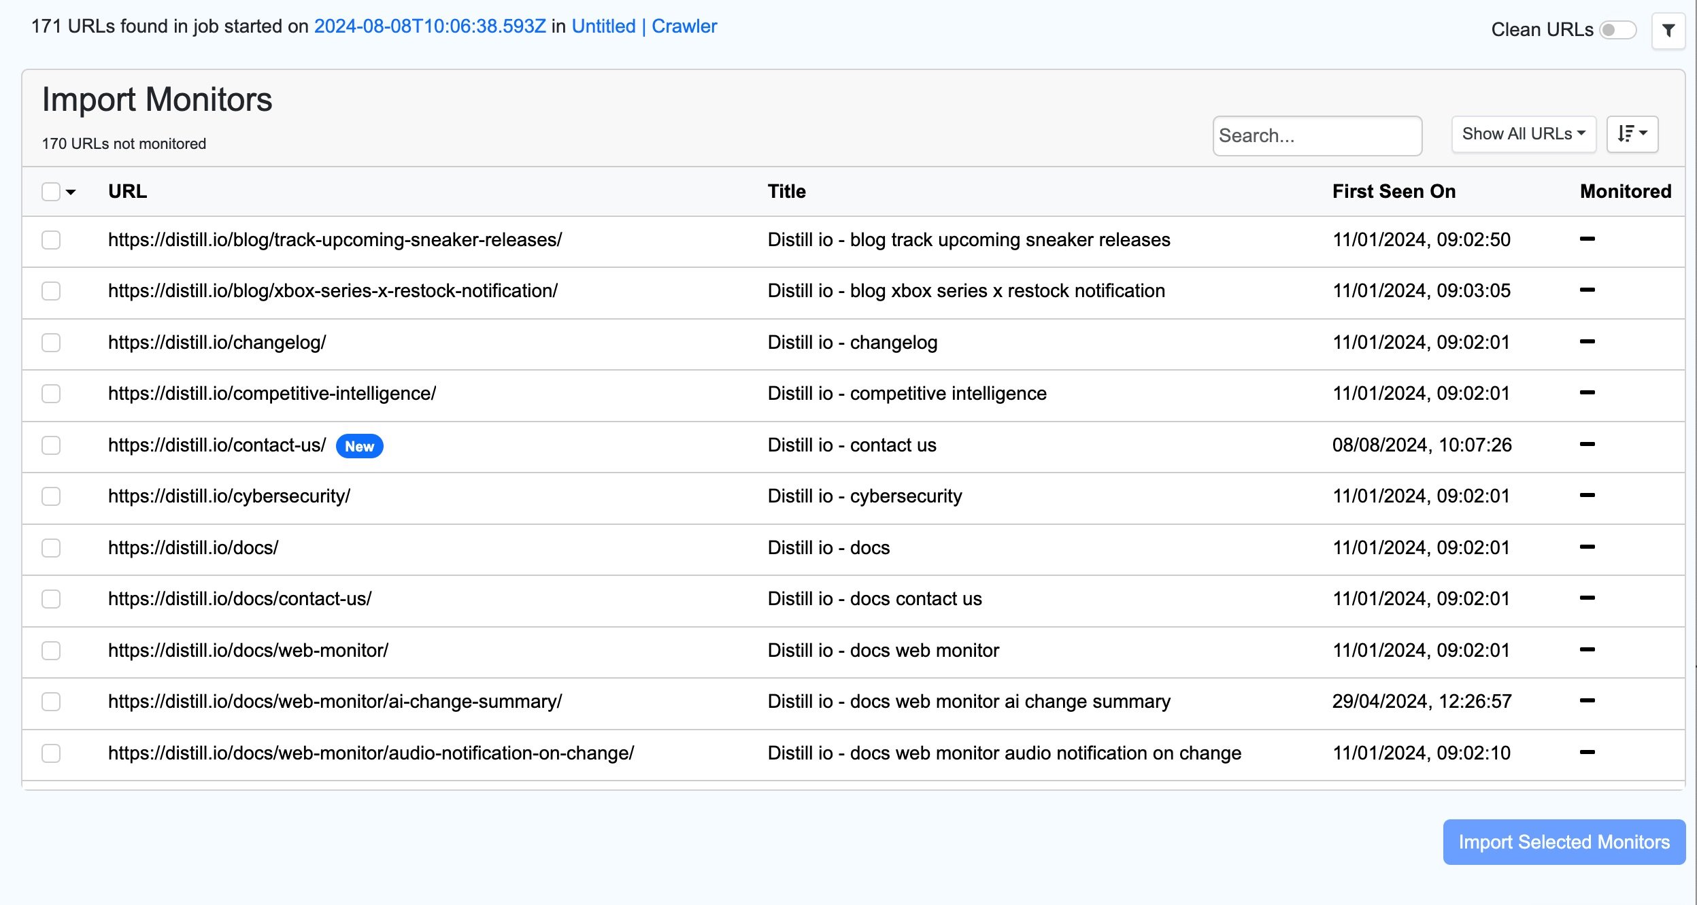This screenshot has width=1697, height=905.
Task: Check the checkbox for sneaker releases URL
Action: [x=52, y=240]
